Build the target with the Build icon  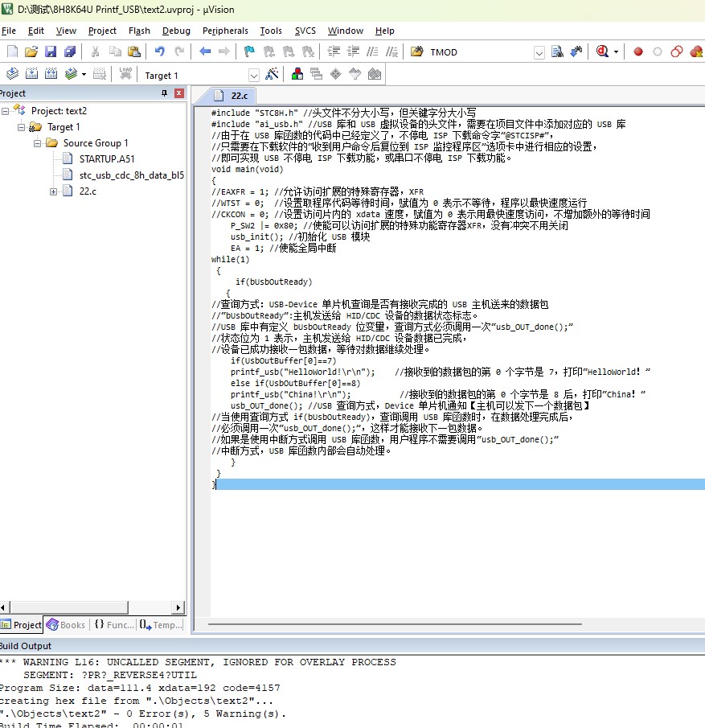pos(31,74)
